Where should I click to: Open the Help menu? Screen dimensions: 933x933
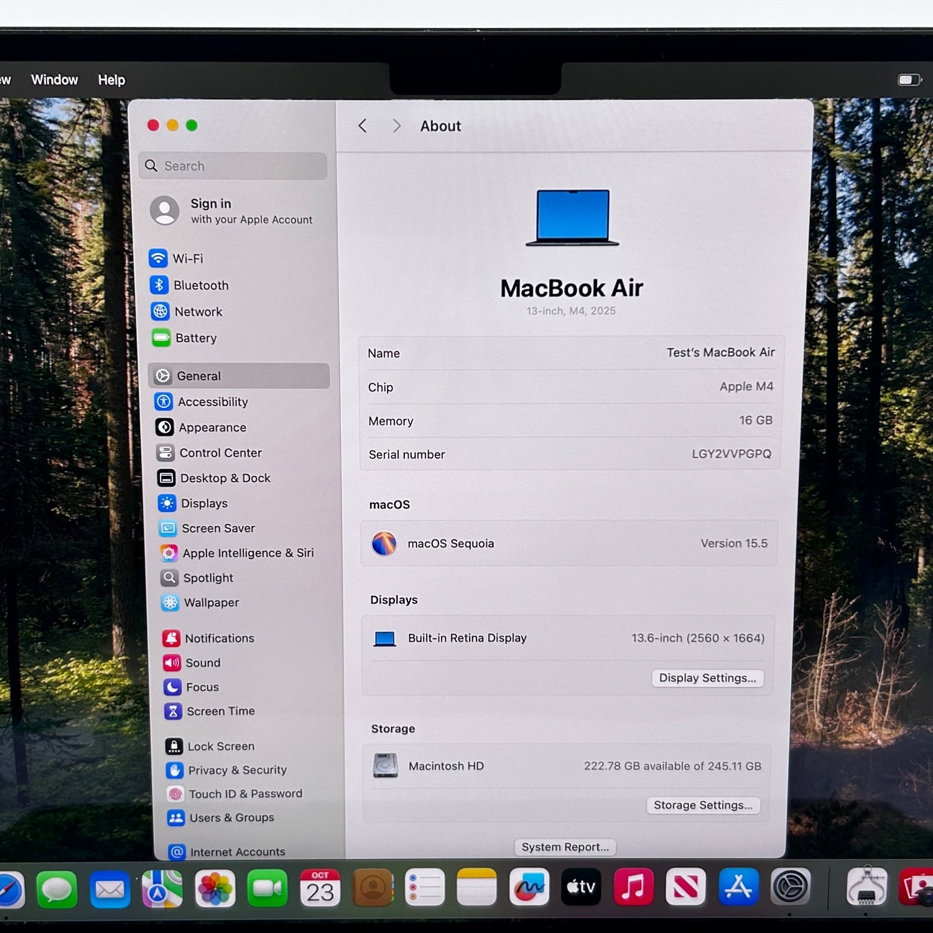(x=111, y=80)
